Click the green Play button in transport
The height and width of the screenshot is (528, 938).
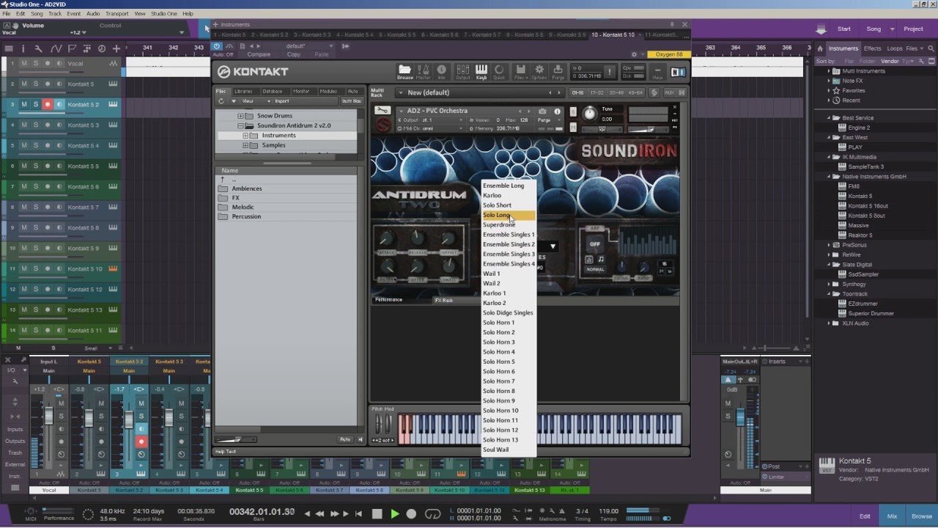(x=394, y=514)
